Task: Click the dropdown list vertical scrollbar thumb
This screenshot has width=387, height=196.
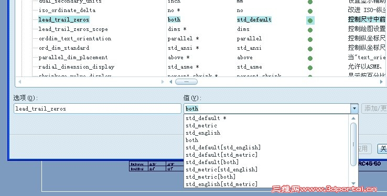Action: pyautogui.click(x=353, y=144)
